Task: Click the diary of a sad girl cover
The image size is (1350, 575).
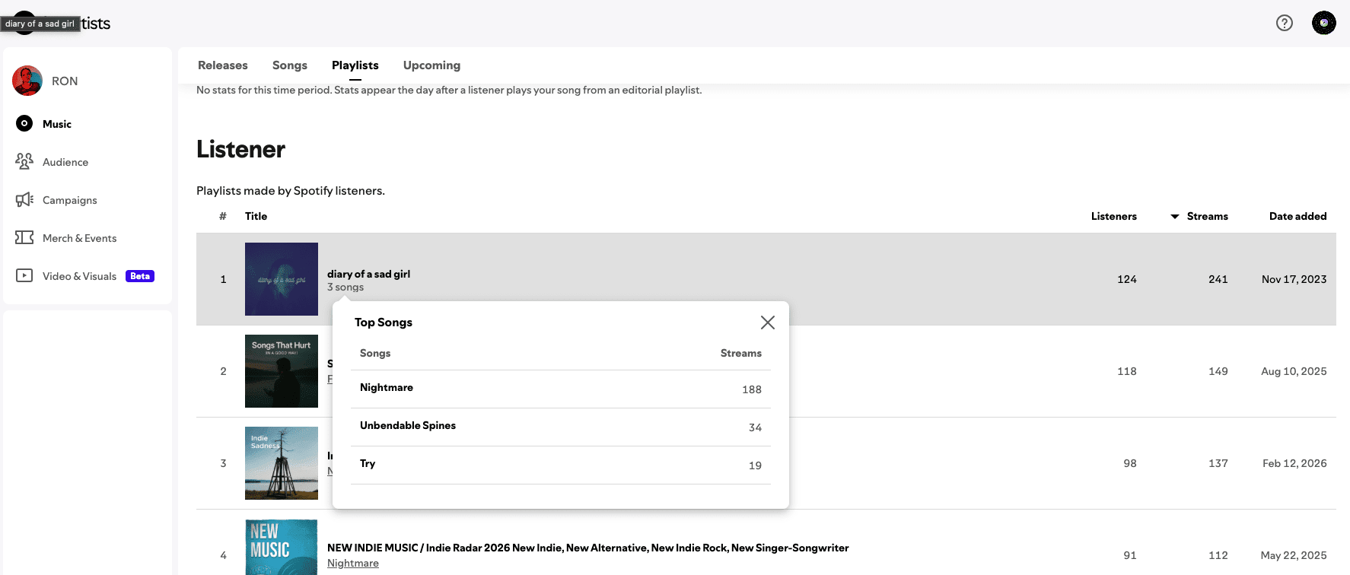Action: (x=282, y=279)
